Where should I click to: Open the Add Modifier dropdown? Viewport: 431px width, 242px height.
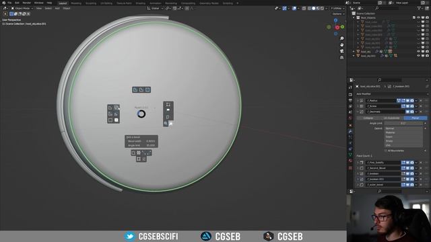coord(392,94)
